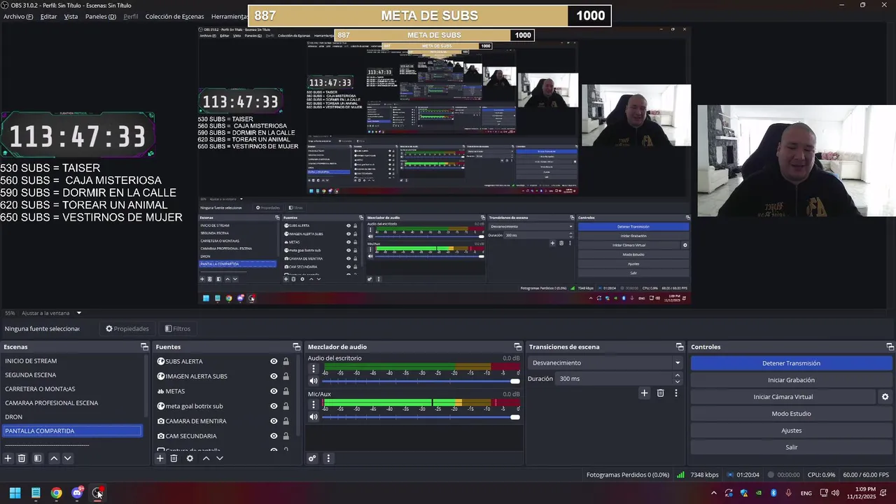Open the Editar menu

tap(48, 16)
